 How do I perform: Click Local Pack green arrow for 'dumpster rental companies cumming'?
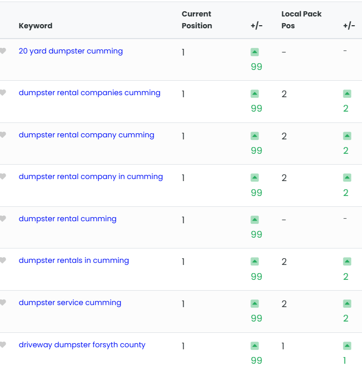(347, 94)
